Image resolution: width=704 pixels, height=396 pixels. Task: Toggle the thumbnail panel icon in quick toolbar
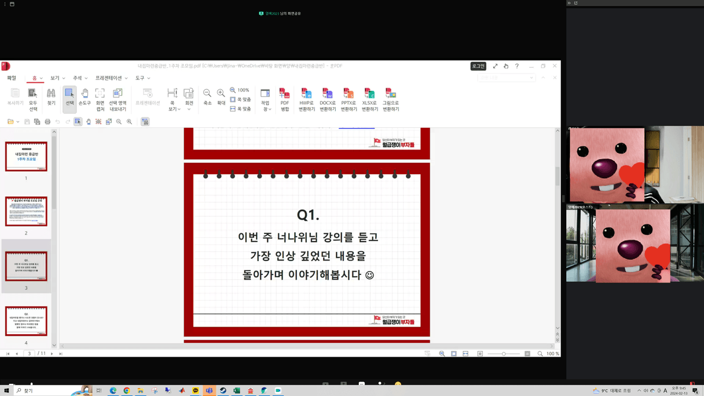tap(145, 122)
